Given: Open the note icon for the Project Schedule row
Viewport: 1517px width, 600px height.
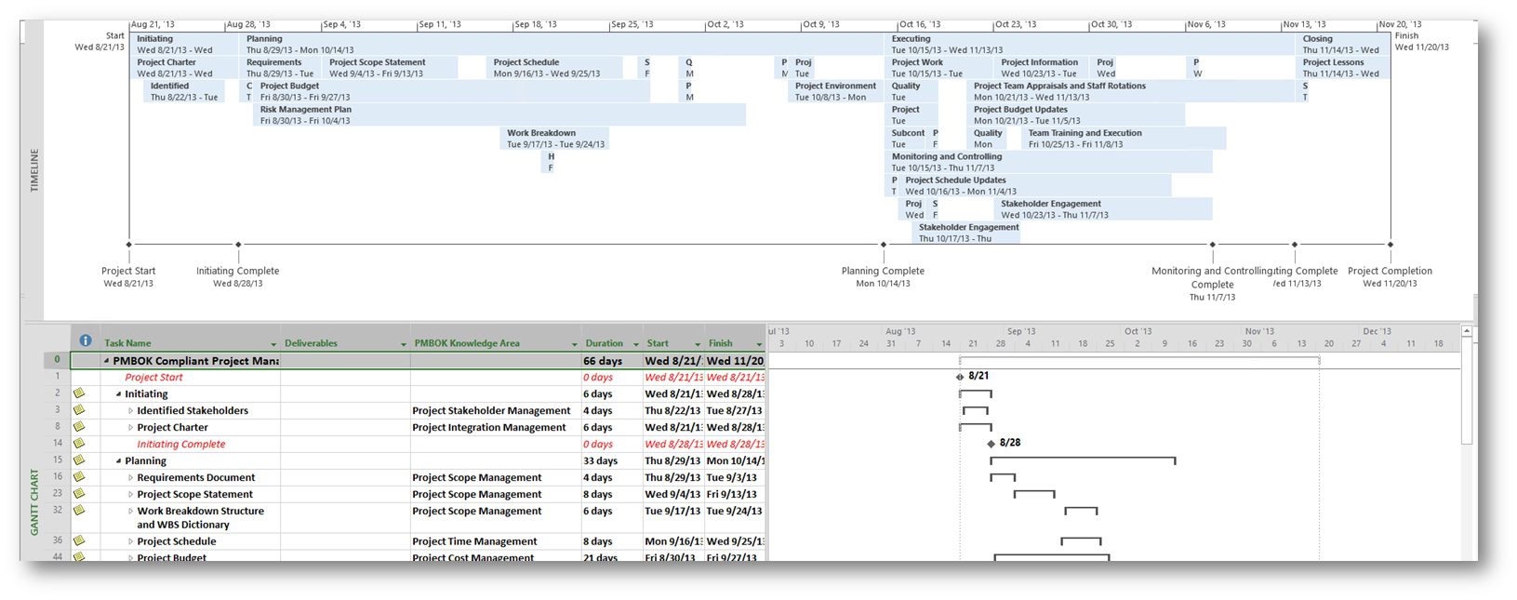Looking at the screenshot, I should click(79, 540).
